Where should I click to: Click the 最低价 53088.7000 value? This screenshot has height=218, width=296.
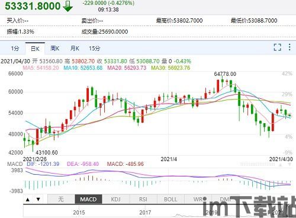pos(262,20)
